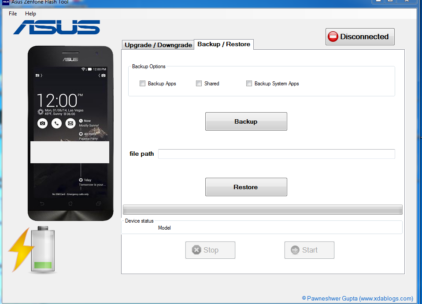Click the progress bar
The image size is (422, 304).
(263, 210)
